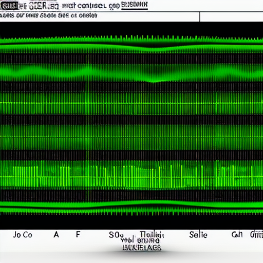Viewport: 263px width, 263px height.
Task: Click the "Jo Co" label below the waveform
Action: [x=23, y=235]
